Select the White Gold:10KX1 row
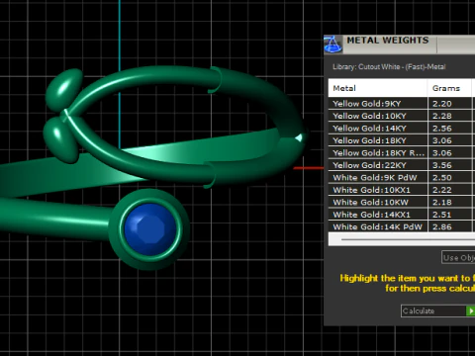 click(x=402, y=190)
